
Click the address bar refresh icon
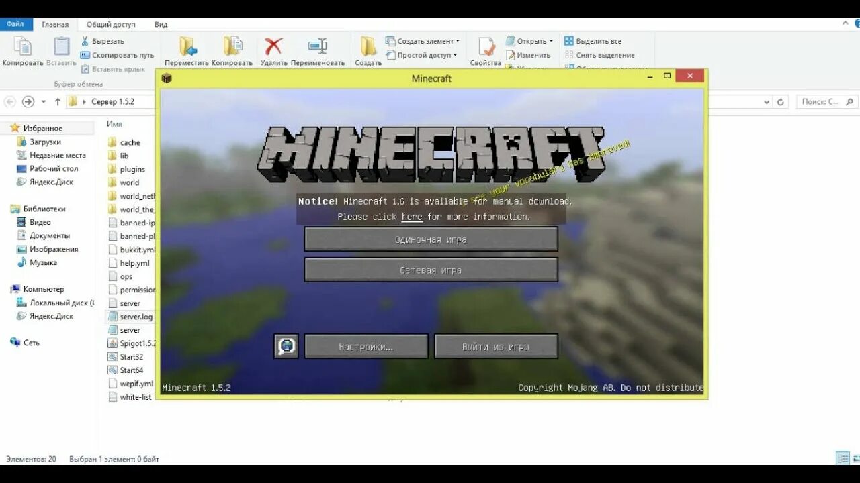point(780,102)
